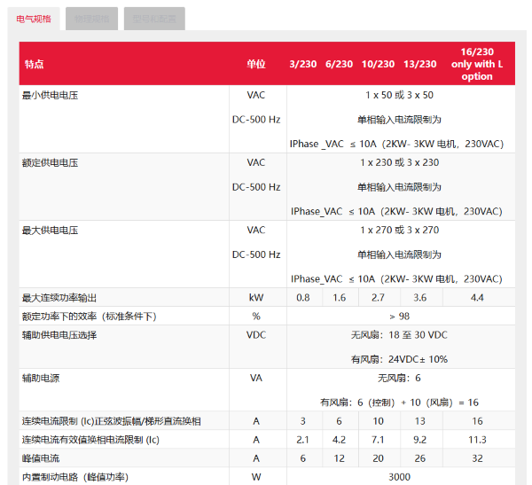
Task: Click the 辅助供电电压选择 row label
Action: 59,335
